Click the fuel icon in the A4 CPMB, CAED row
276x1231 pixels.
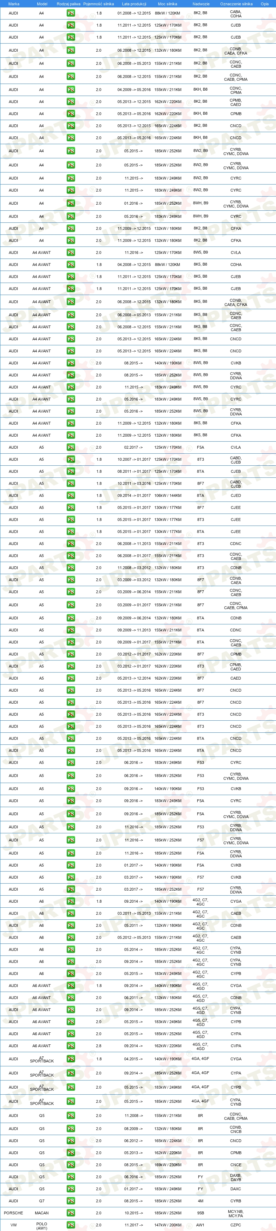(x=71, y=102)
